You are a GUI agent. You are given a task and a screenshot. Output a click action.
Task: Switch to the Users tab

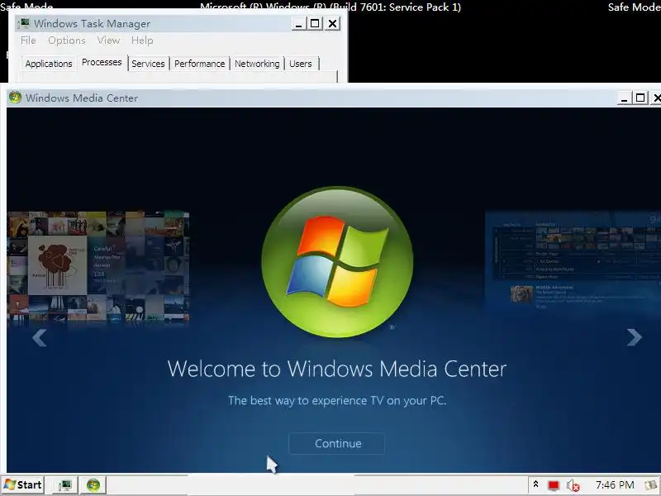pos(301,64)
